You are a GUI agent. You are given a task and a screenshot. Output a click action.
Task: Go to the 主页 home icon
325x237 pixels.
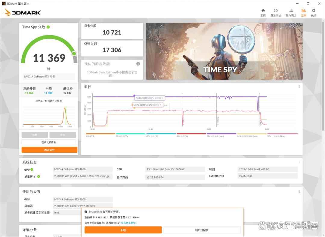click(x=263, y=12)
